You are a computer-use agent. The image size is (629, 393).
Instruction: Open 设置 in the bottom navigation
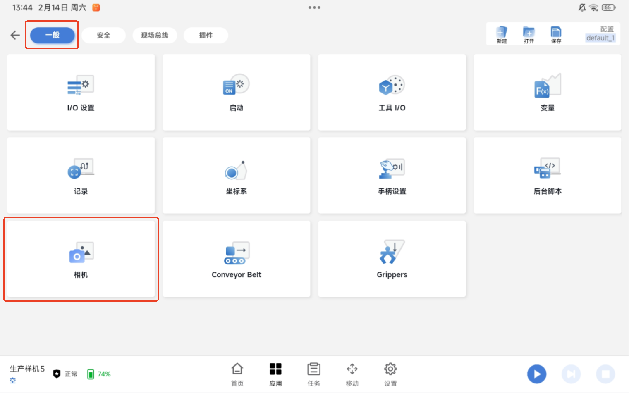(390, 374)
